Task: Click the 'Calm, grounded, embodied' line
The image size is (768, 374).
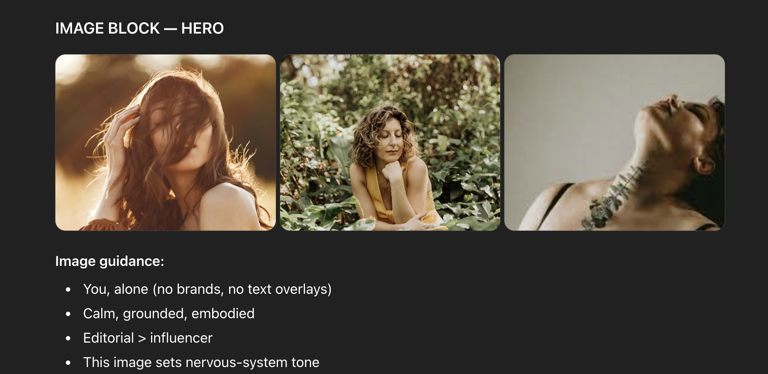Action: (169, 313)
